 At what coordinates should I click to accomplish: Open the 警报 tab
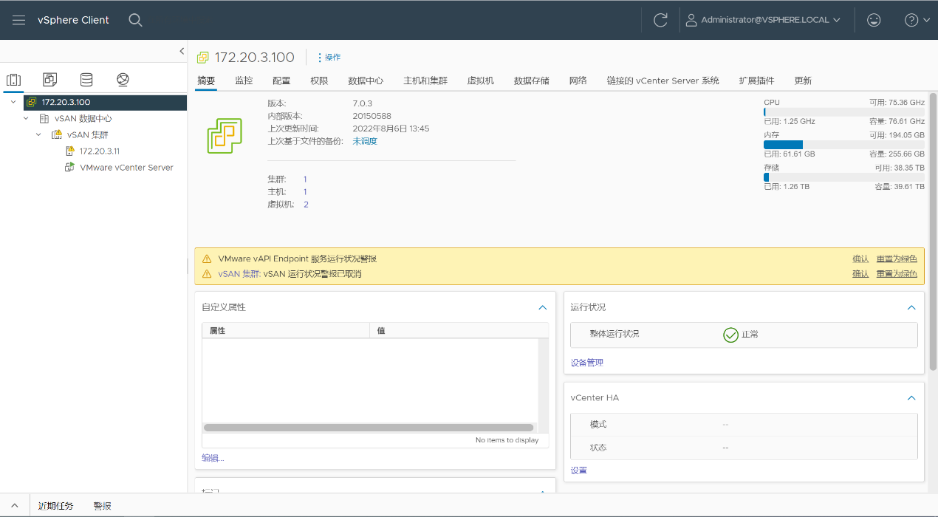click(103, 506)
